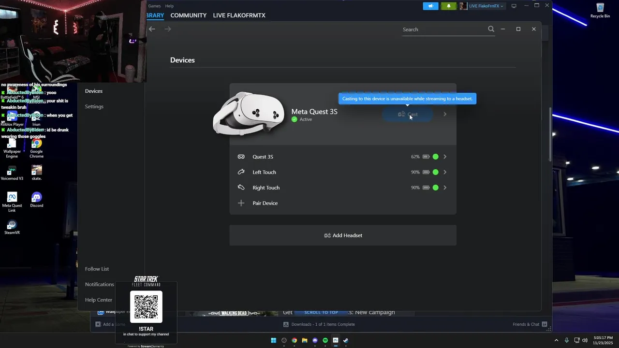Open the Games menu in Steam

154,6
